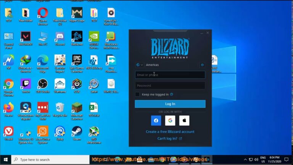Open the New folder (2) icon
This screenshot has height=165, width=293.
(60, 16)
